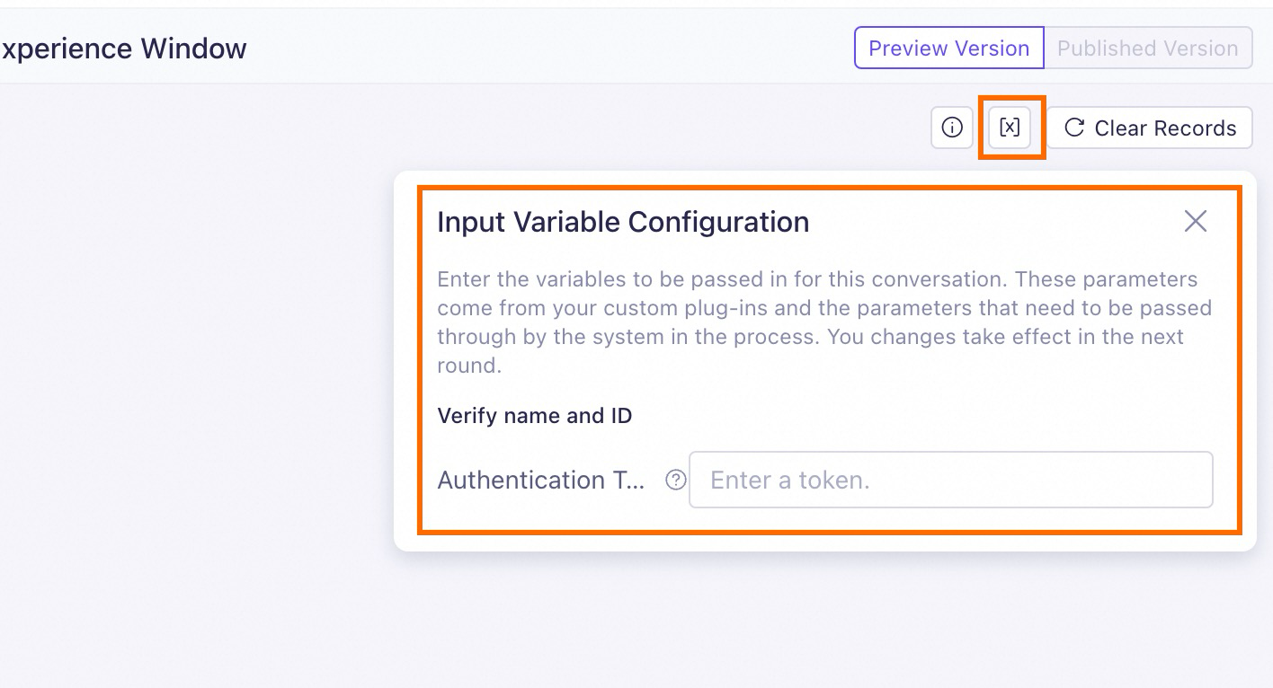1273x688 pixels.
Task: Switch to the Published Version tab
Action: tap(1147, 49)
